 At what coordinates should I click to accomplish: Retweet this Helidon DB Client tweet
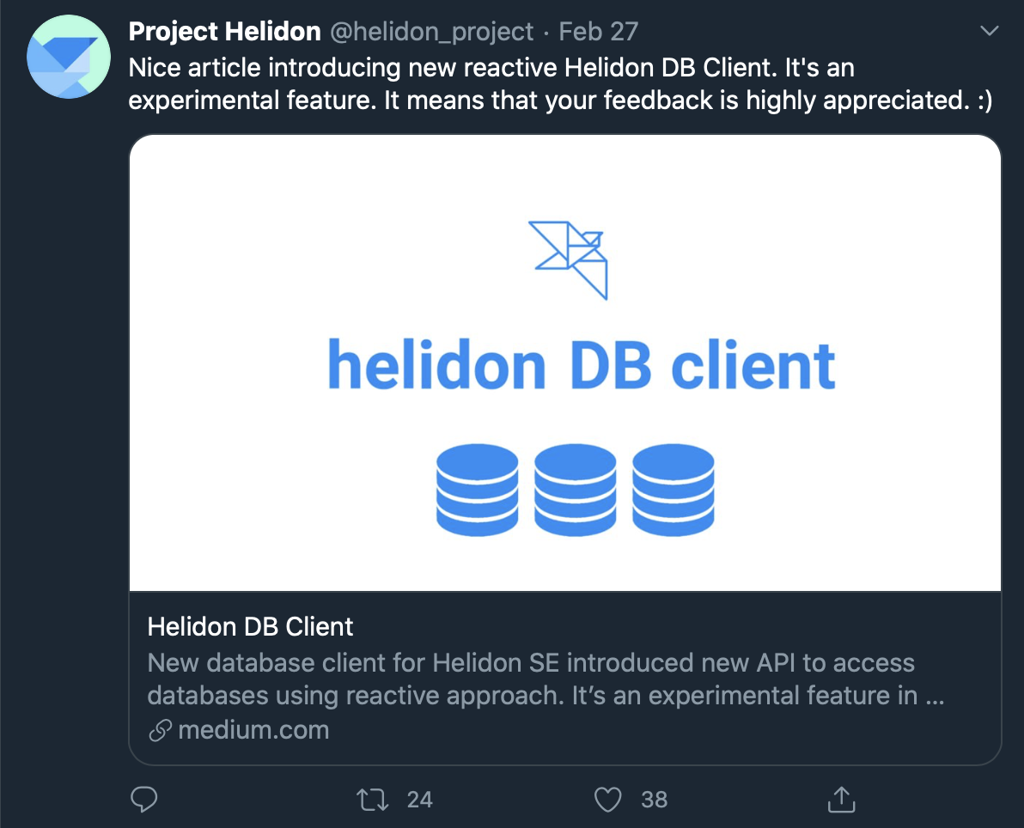[372, 800]
